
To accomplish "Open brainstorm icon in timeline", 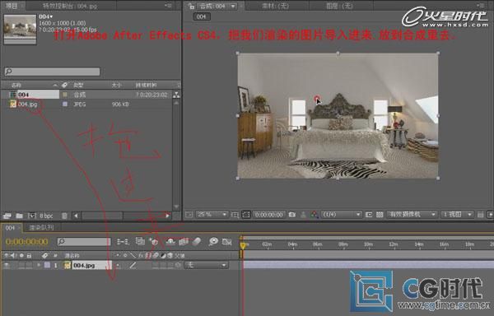I will coord(213,242).
